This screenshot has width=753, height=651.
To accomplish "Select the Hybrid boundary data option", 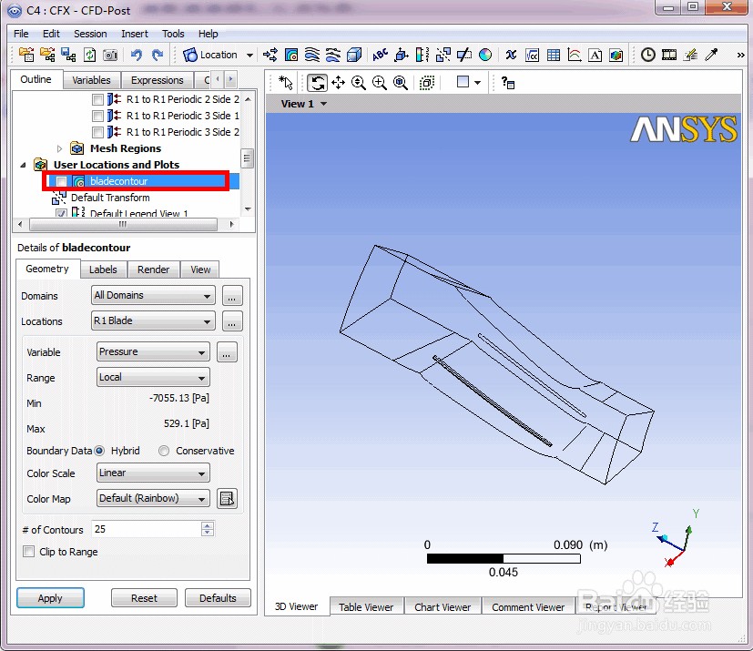I will pyautogui.click(x=99, y=451).
